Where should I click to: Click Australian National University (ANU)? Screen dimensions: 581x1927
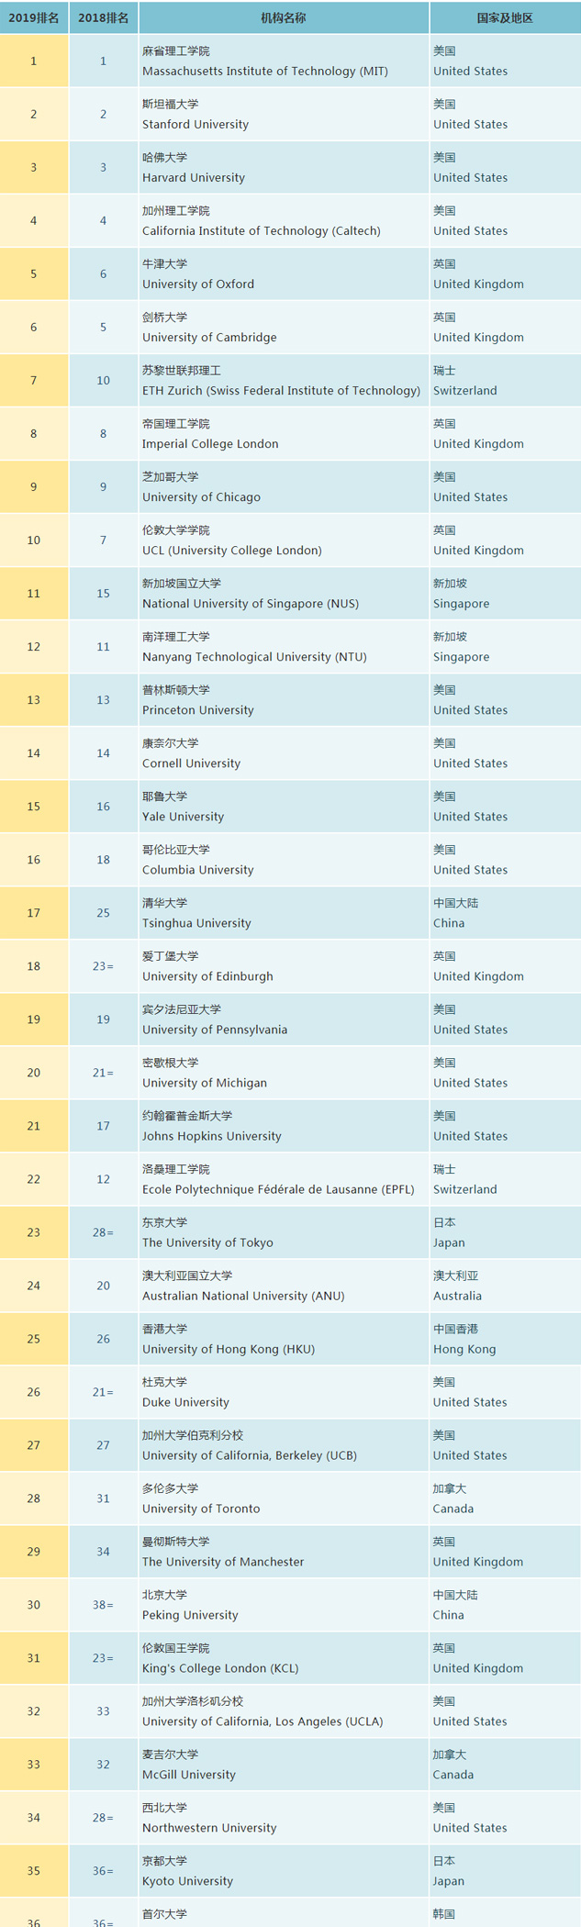tap(243, 1296)
